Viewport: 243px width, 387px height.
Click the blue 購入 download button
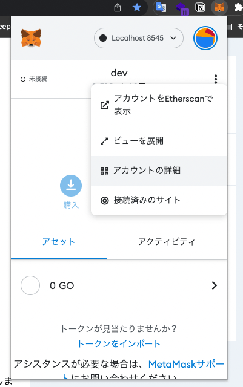pos(71,186)
